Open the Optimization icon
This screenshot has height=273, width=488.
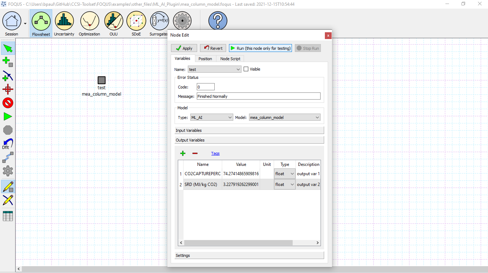point(89,23)
